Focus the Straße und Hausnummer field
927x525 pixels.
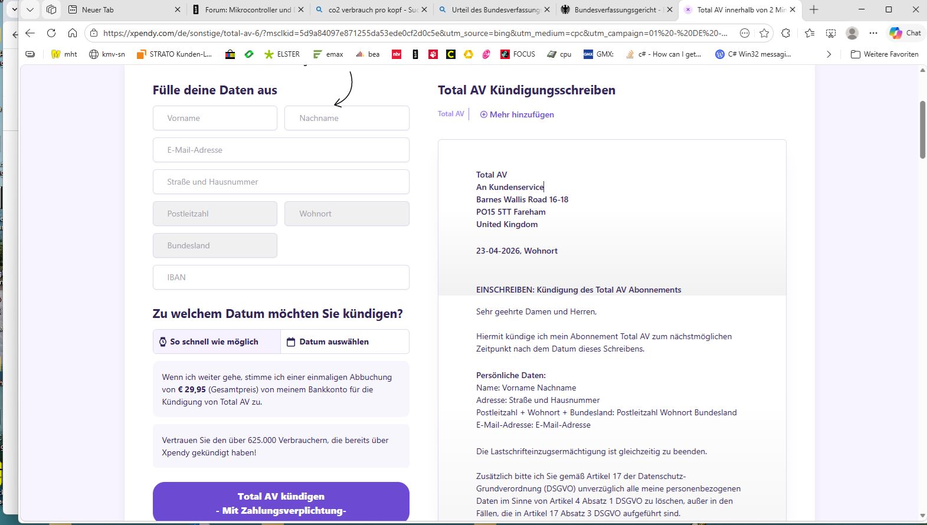click(281, 182)
